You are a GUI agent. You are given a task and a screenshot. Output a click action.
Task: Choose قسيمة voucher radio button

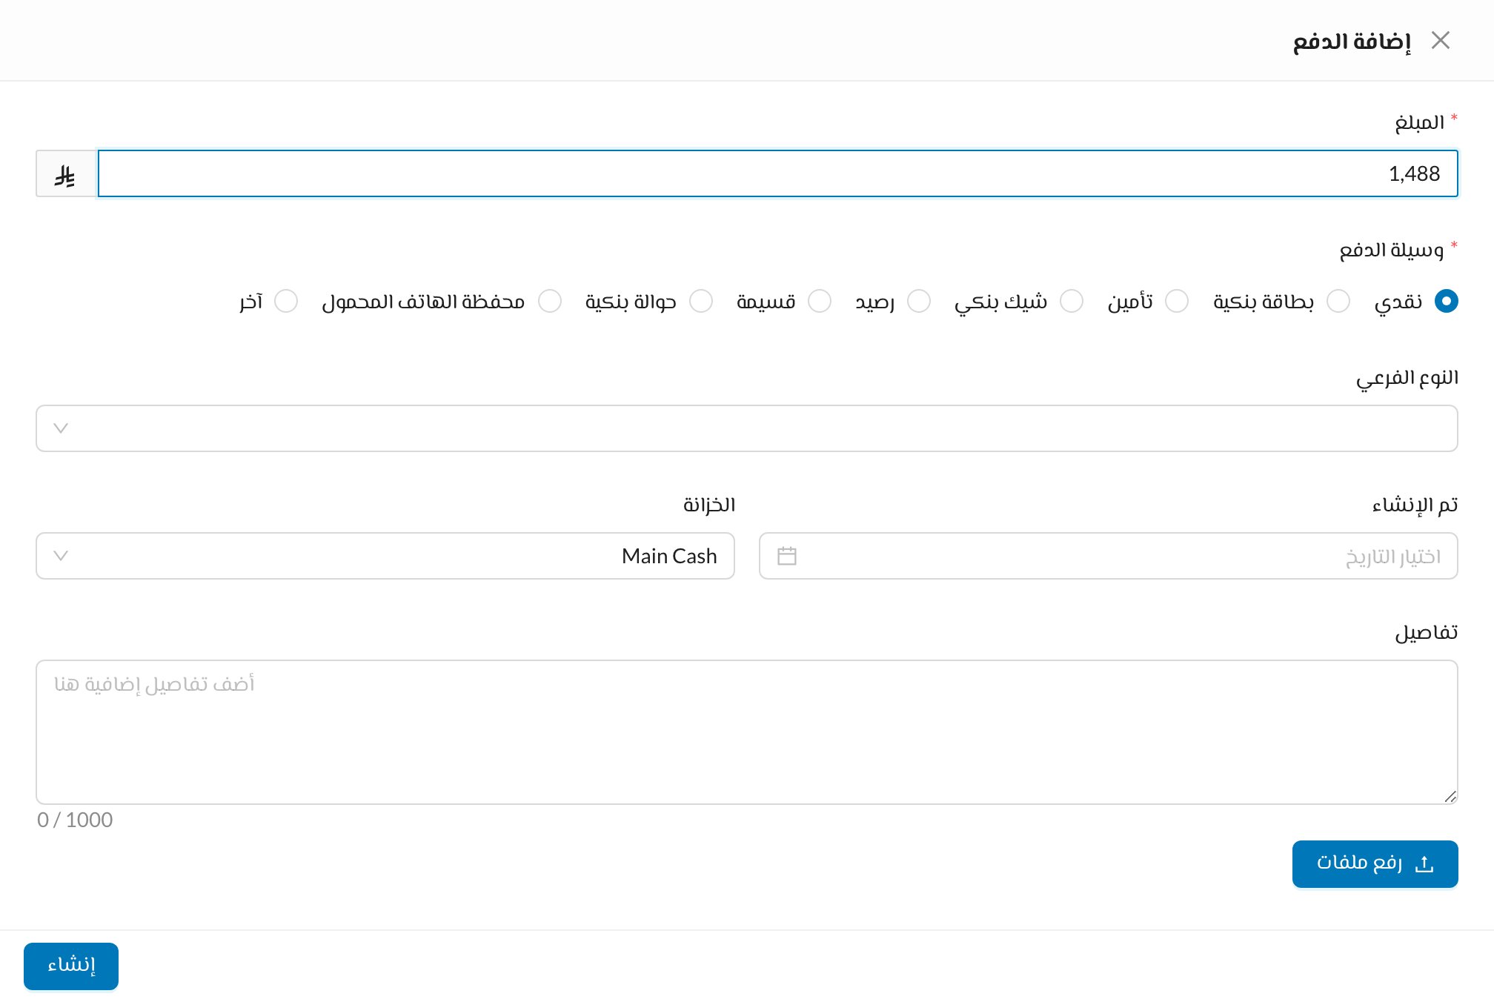pos(820,301)
